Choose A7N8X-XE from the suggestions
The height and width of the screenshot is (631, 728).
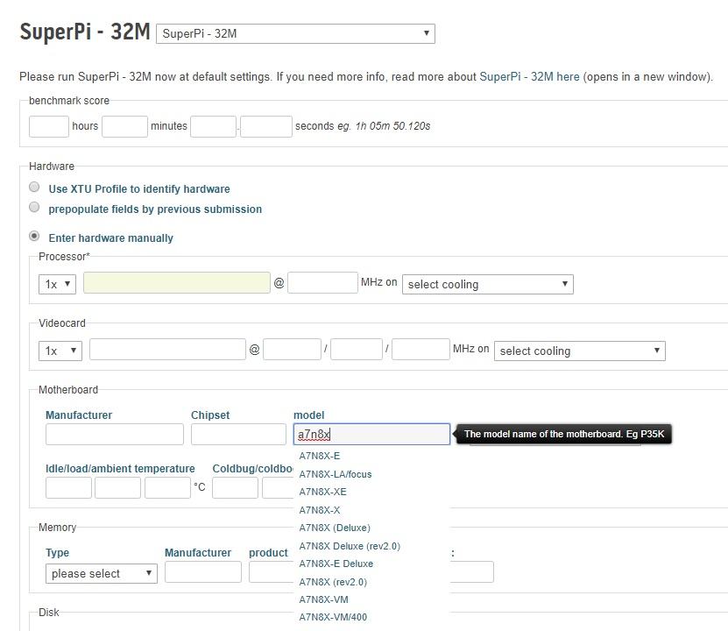click(x=322, y=492)
